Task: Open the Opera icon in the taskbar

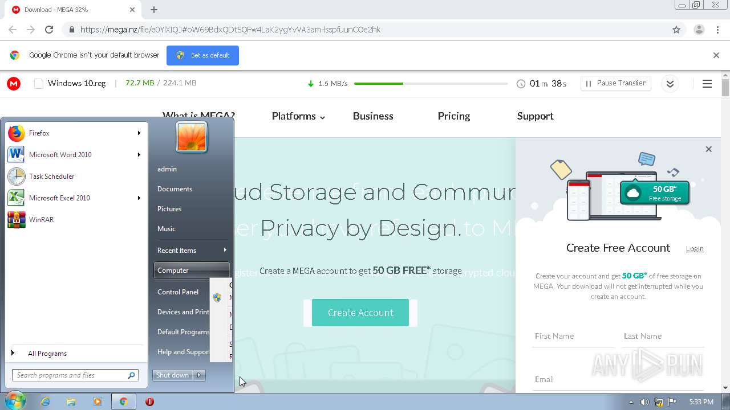Action: pyautogui.click(x=149, y=401)
